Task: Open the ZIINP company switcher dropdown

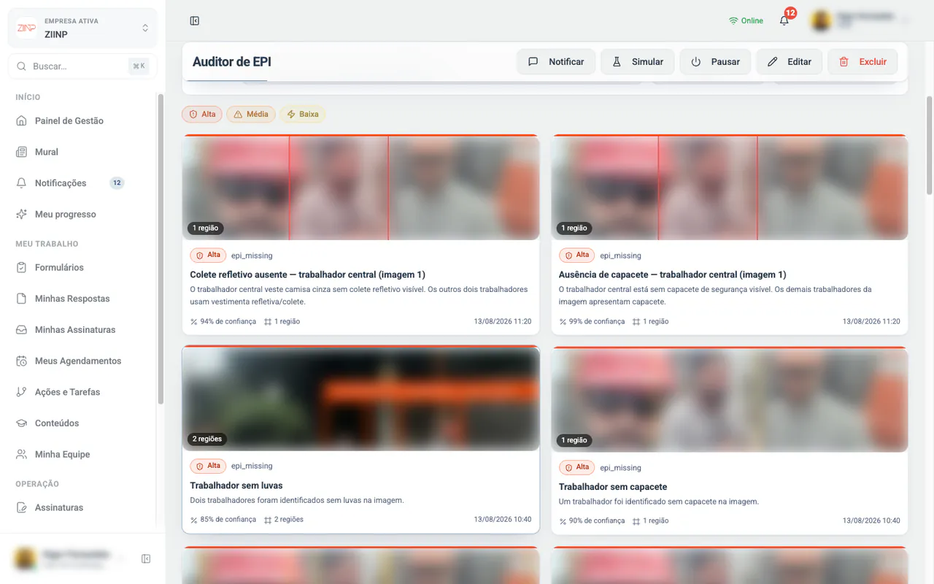Action: tap(82, 28)
